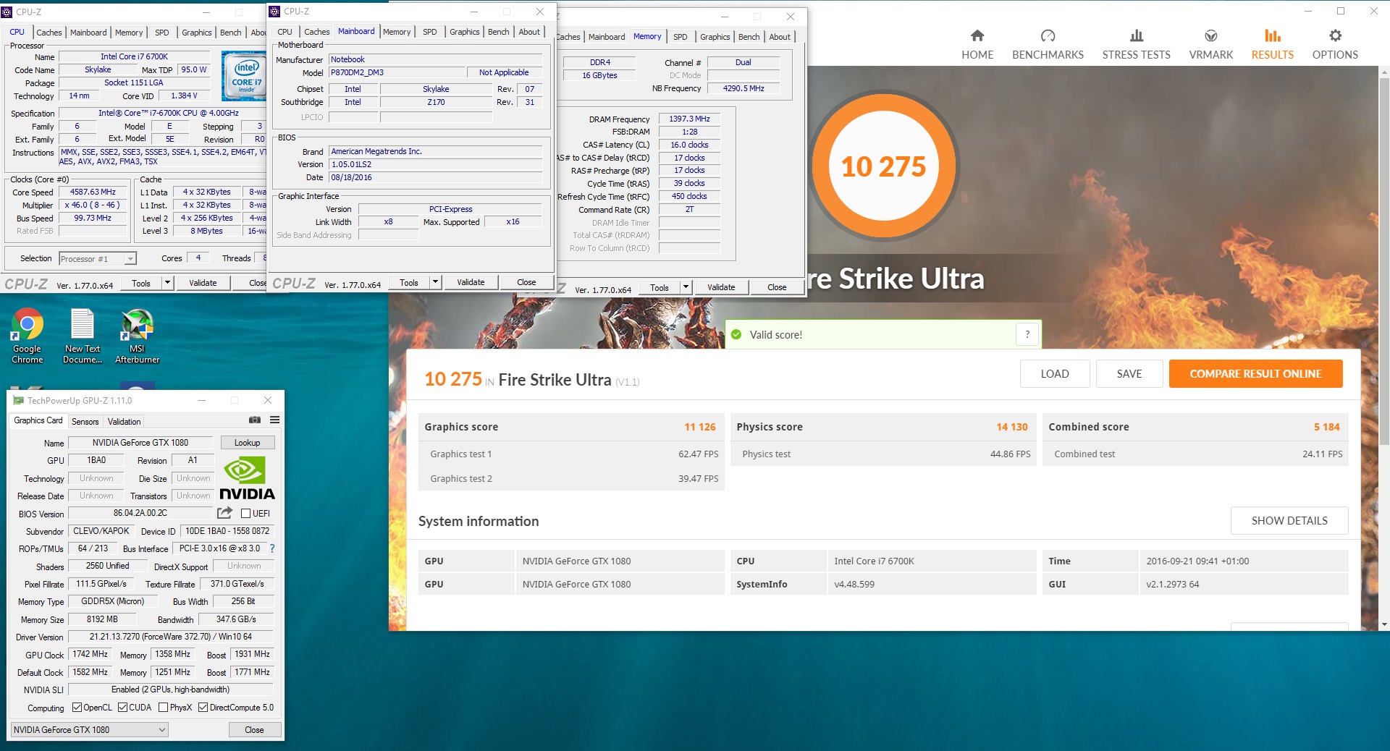Open Processor #1 selection dropdown
The width and height of the screenshot is (1390, 751).
[98, 258]
